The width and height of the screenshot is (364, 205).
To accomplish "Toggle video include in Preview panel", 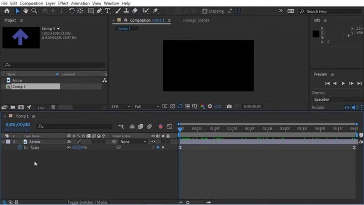I will tap(347, 108).
